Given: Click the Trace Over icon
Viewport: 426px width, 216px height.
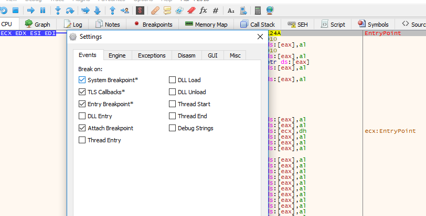Looking at the screenshot, I should [x=97, y=10].
